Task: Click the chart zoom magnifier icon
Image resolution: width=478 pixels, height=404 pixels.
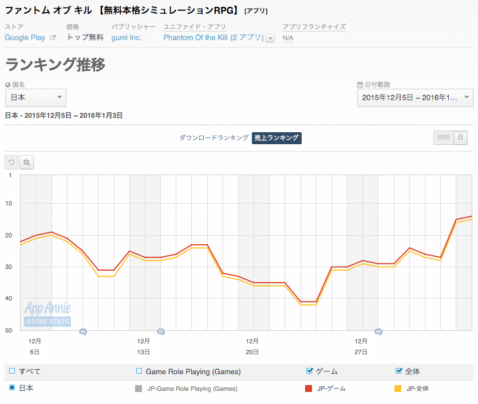Action: point(27,162)
